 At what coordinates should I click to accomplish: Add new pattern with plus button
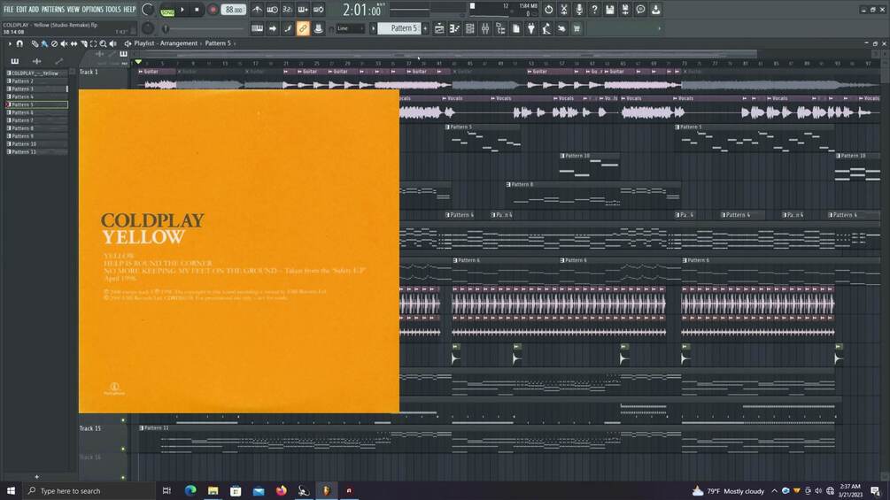425,28
